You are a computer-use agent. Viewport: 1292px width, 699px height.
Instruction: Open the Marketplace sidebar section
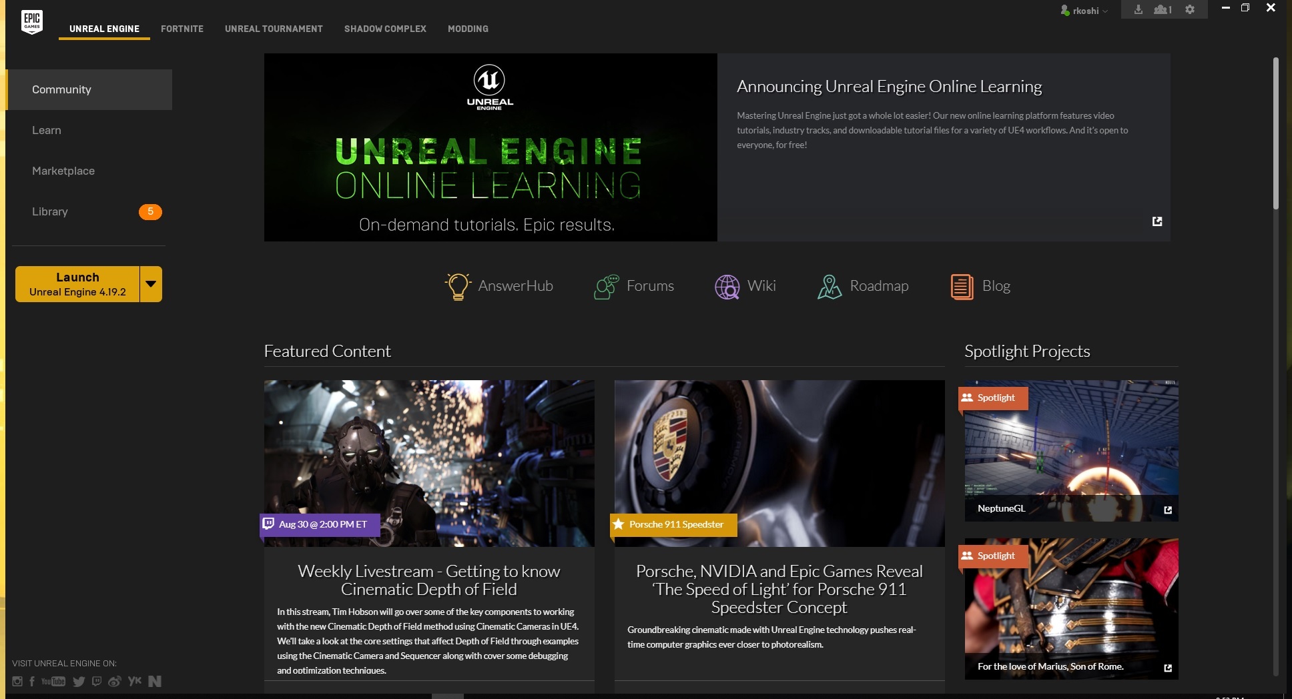[63, 171]
